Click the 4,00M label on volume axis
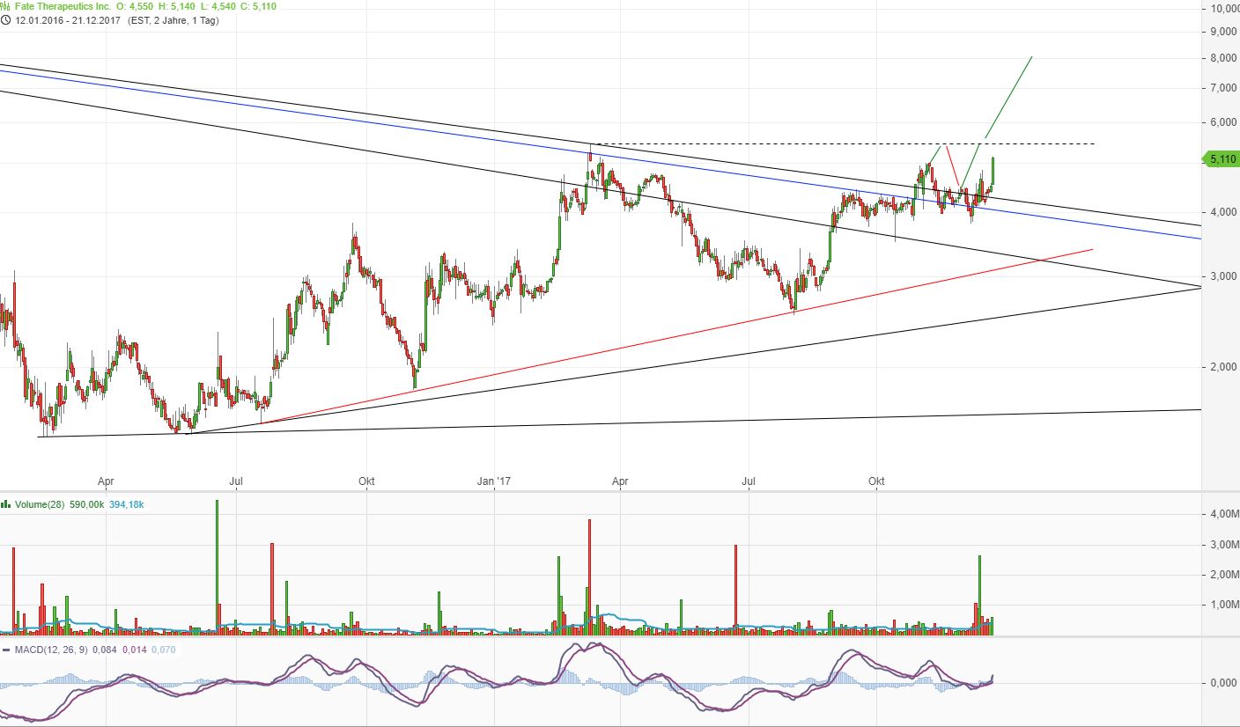 (x=1221, y=514)
